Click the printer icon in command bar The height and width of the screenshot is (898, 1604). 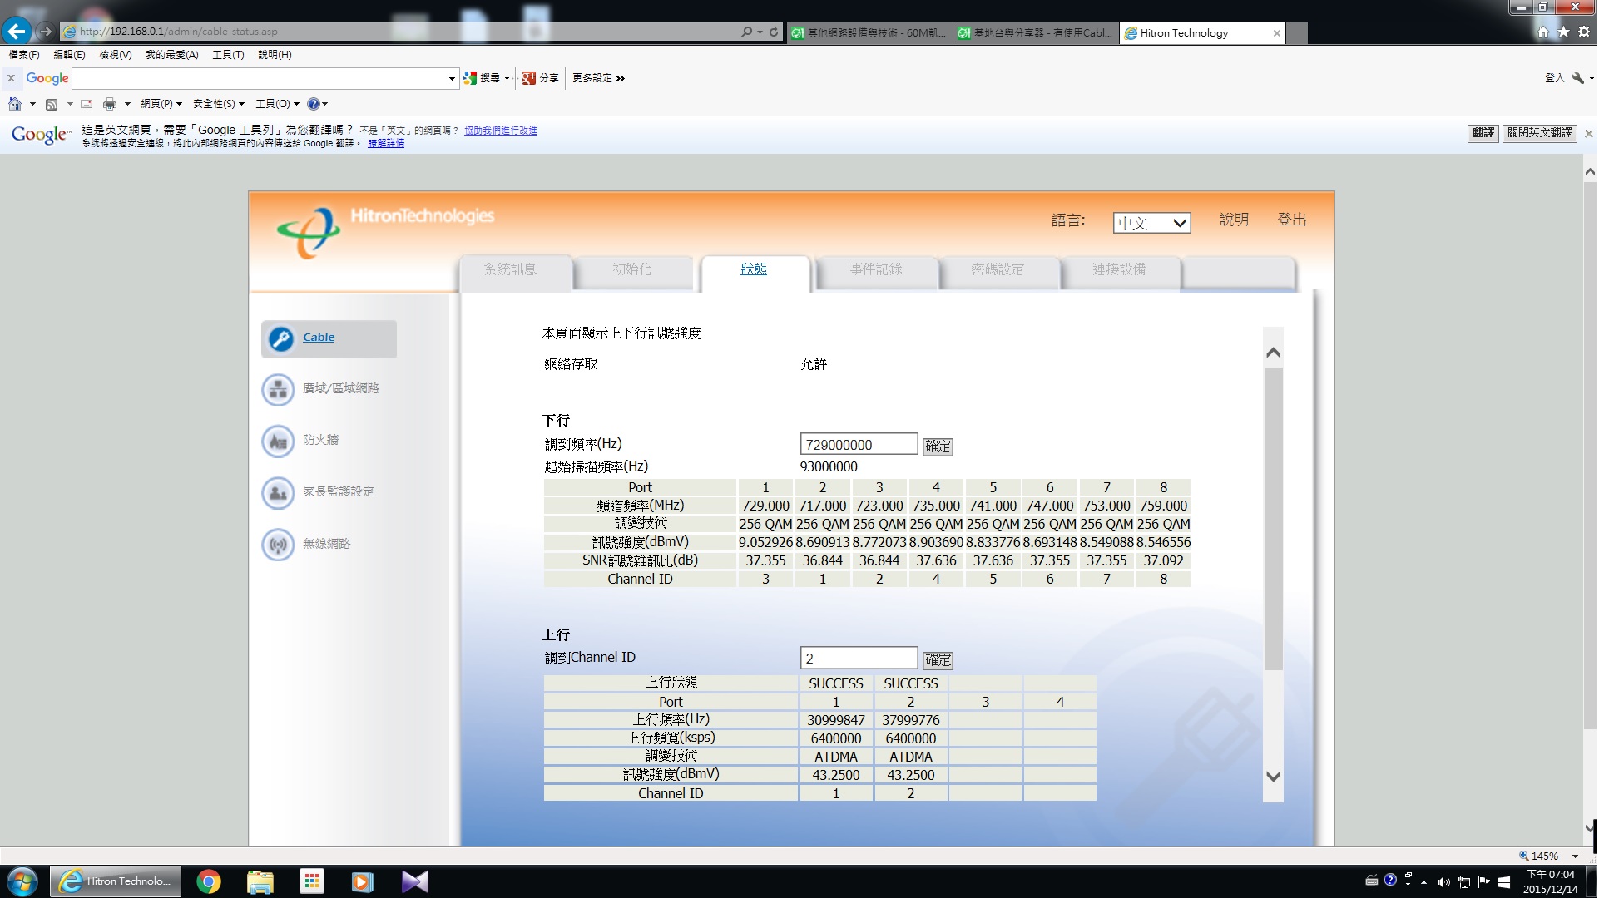[110, 104]
